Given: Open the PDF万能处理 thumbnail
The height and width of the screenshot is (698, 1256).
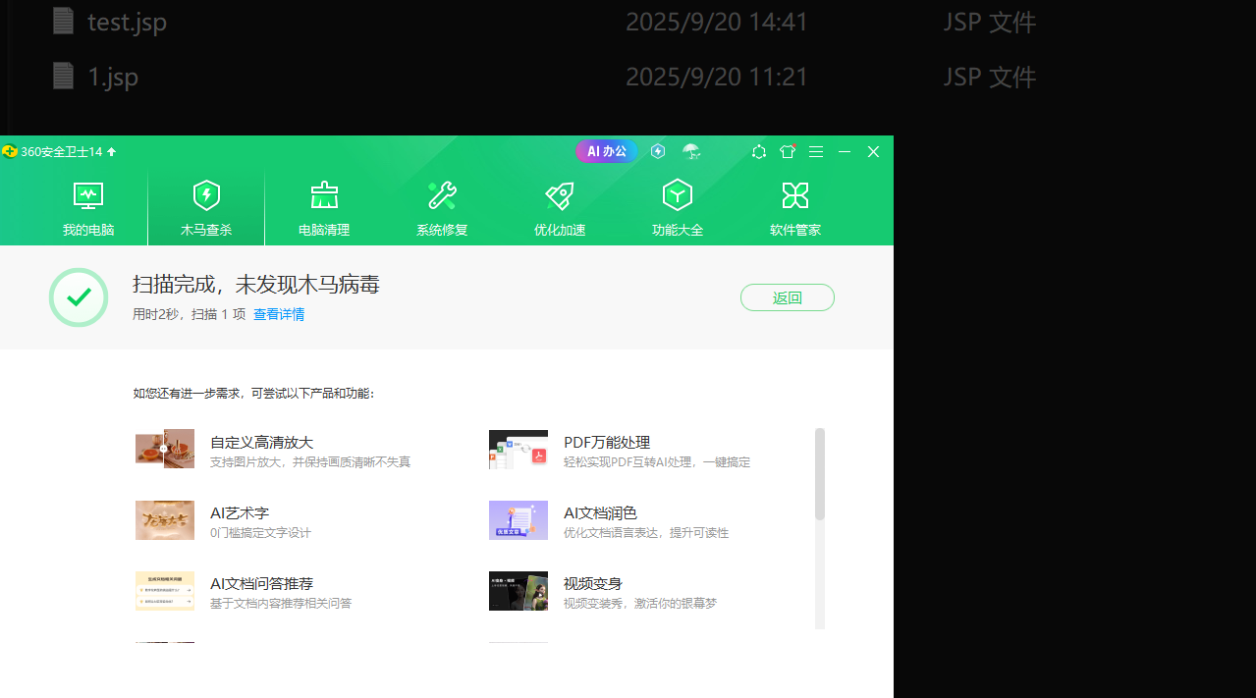Looking at the screenshot, I should (x=519, y=449).
